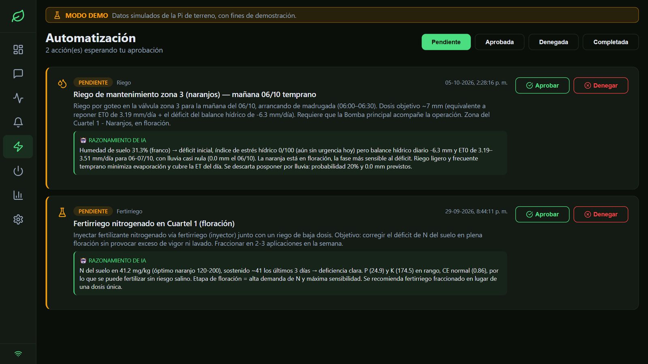
Task: Click the flask icon on Fertirriego card
Action: [62, 212]
